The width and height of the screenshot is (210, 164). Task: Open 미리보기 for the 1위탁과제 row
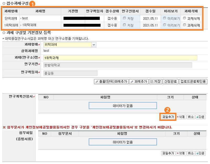tap(171, 25)
